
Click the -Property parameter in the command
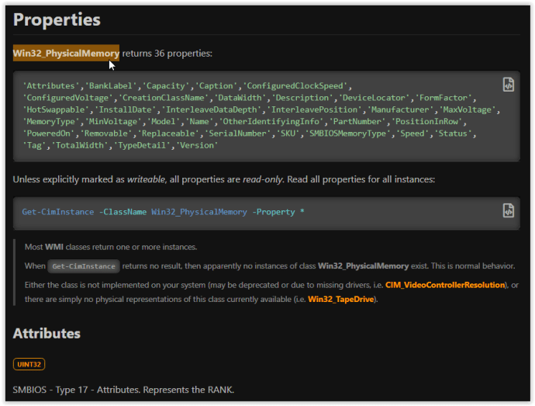(x=274, y=212)
